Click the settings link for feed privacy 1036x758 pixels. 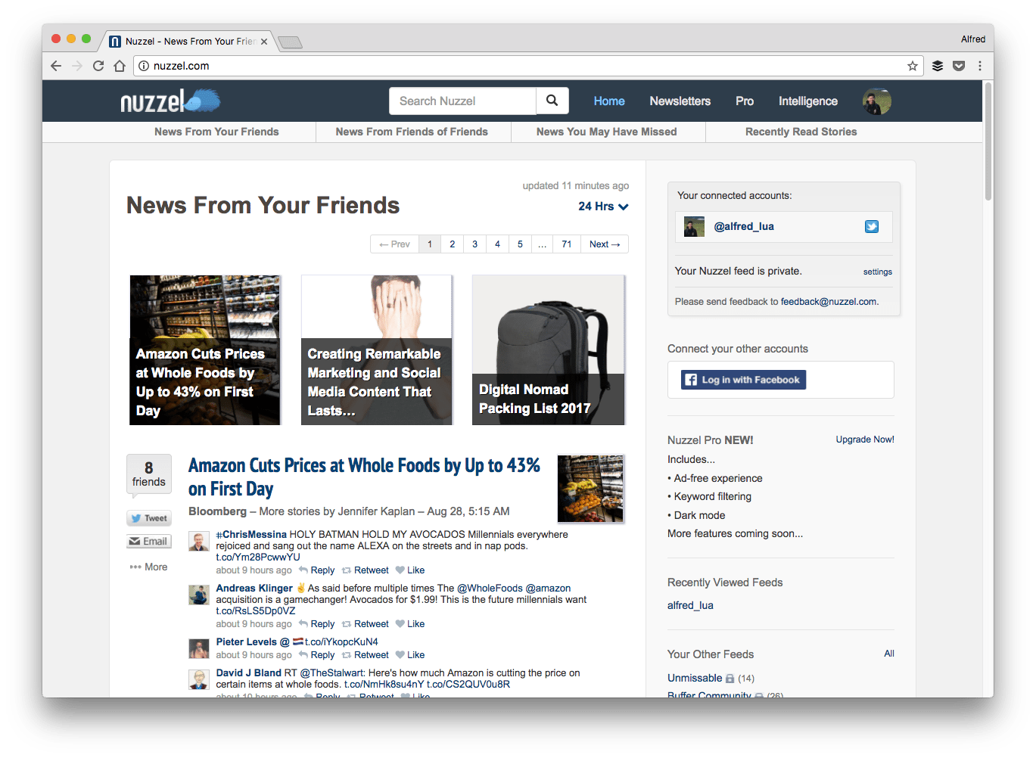point(877,272)
